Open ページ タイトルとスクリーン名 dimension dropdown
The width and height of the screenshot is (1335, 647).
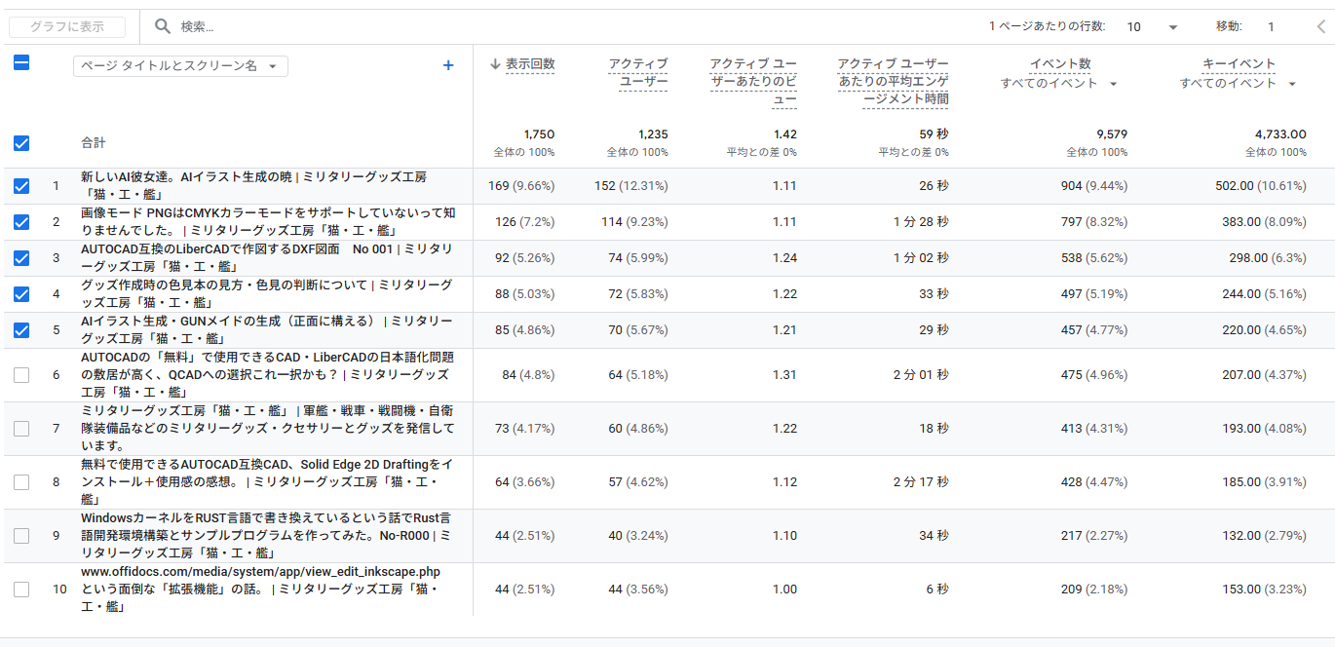point(180,66)
